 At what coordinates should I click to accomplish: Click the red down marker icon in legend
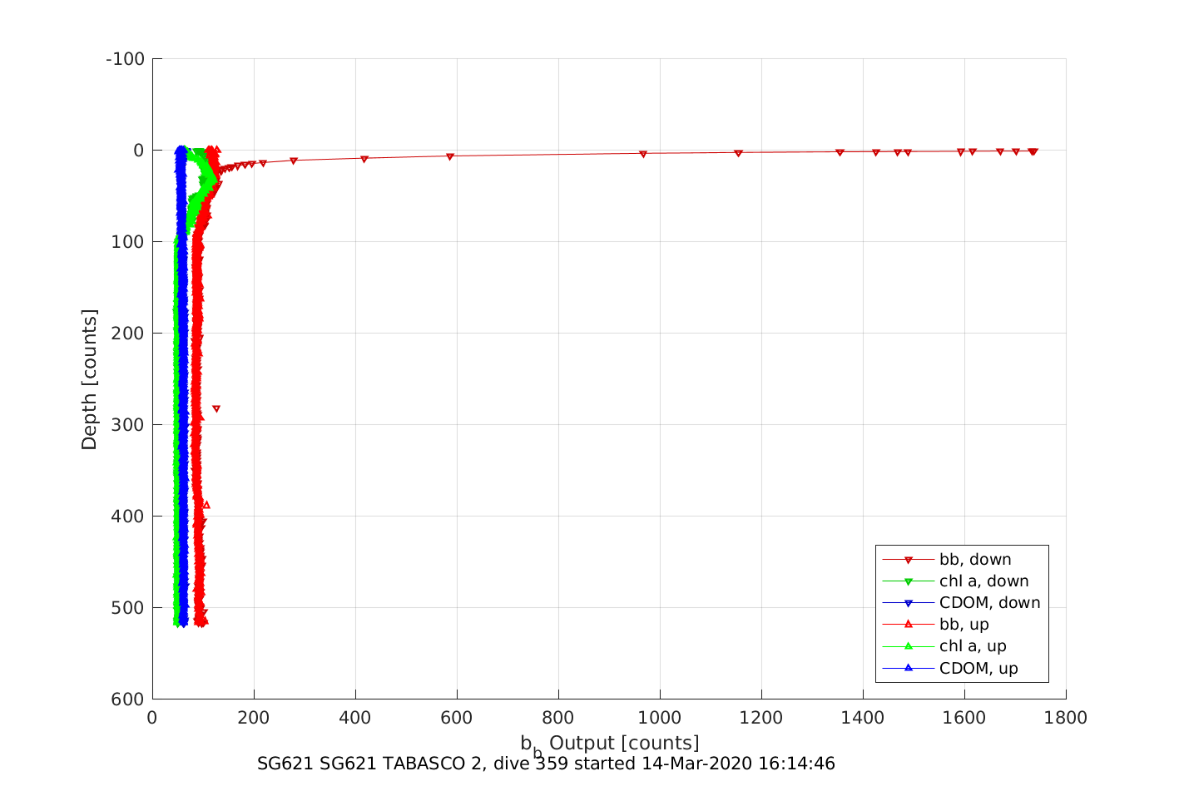(909, 560)
